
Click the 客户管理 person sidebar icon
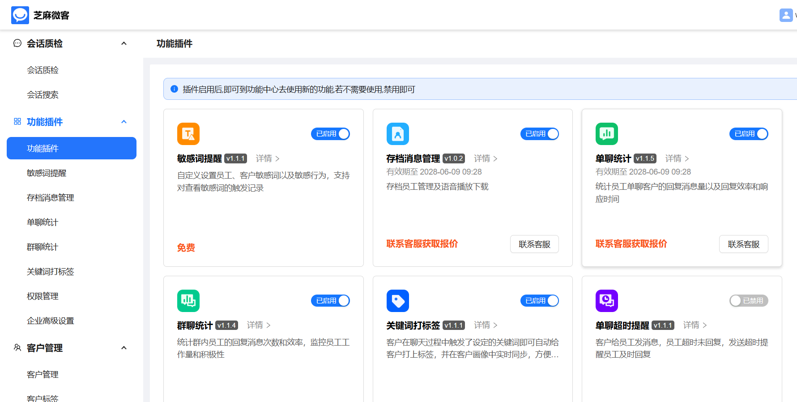coord(17,348)
